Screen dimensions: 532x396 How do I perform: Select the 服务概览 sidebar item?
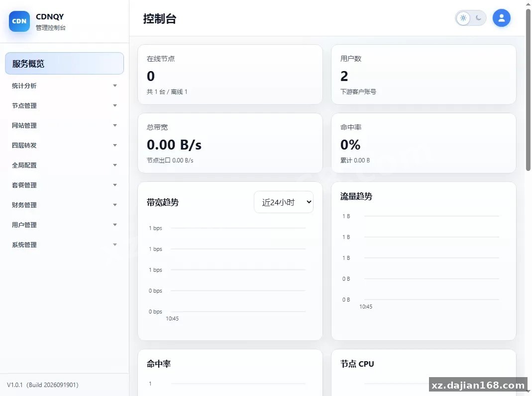(x=65, y=63)
